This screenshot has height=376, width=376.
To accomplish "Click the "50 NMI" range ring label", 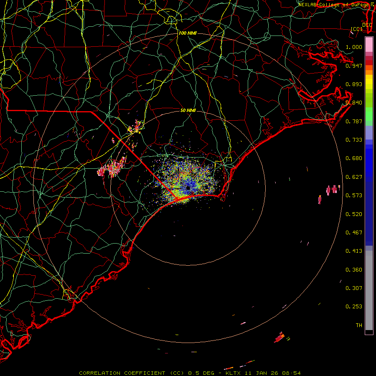I will 188,110.
